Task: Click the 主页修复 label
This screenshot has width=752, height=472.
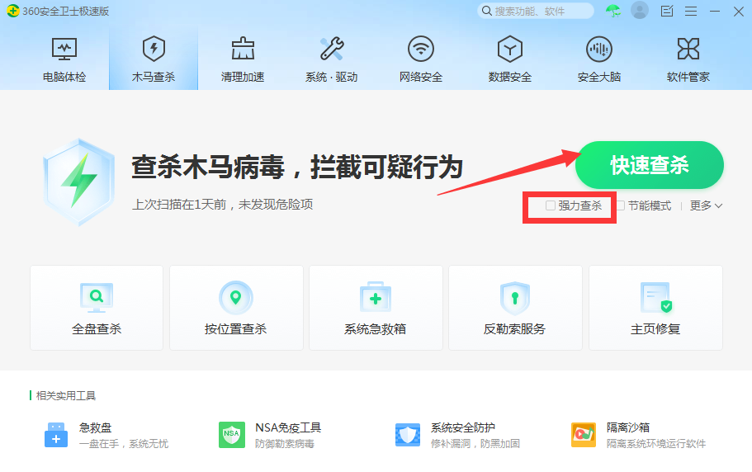Action: [x=655, y=329]
